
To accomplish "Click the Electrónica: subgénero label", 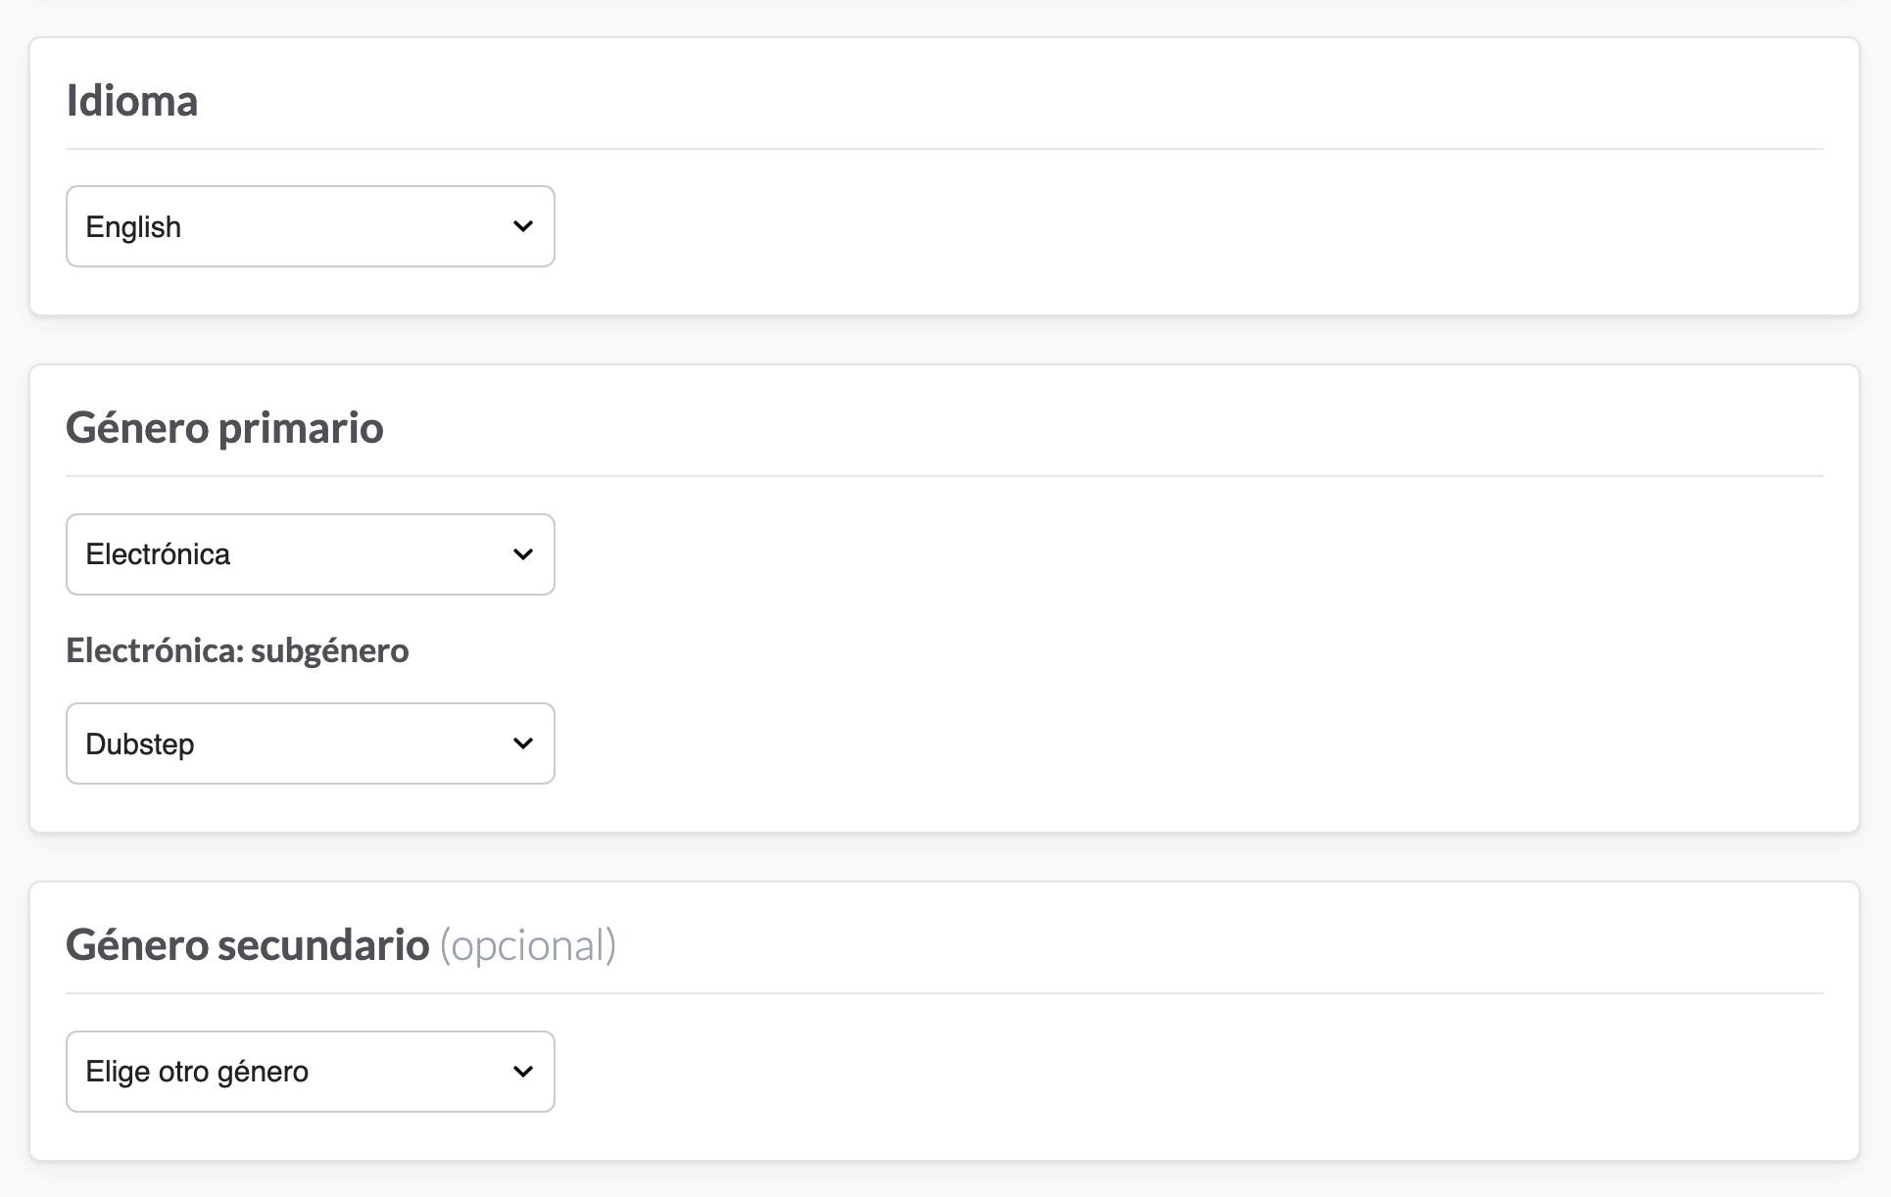I will click(237, 650).
